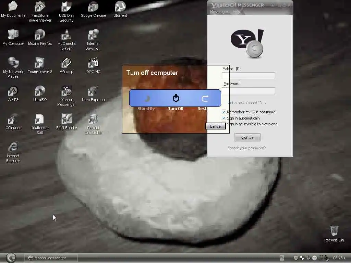Click Yahoo smiley tray icon

coord(315,258)
